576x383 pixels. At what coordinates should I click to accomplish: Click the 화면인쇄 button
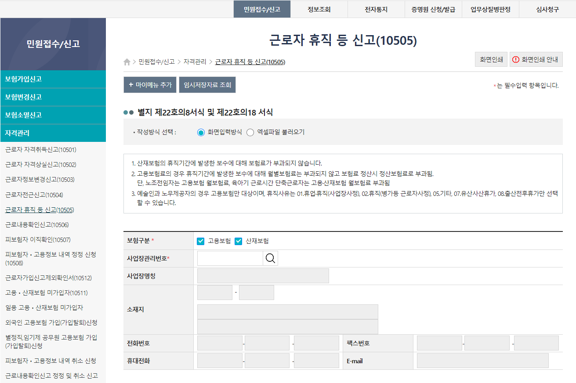pyautogui.click(x=491, y=60)
